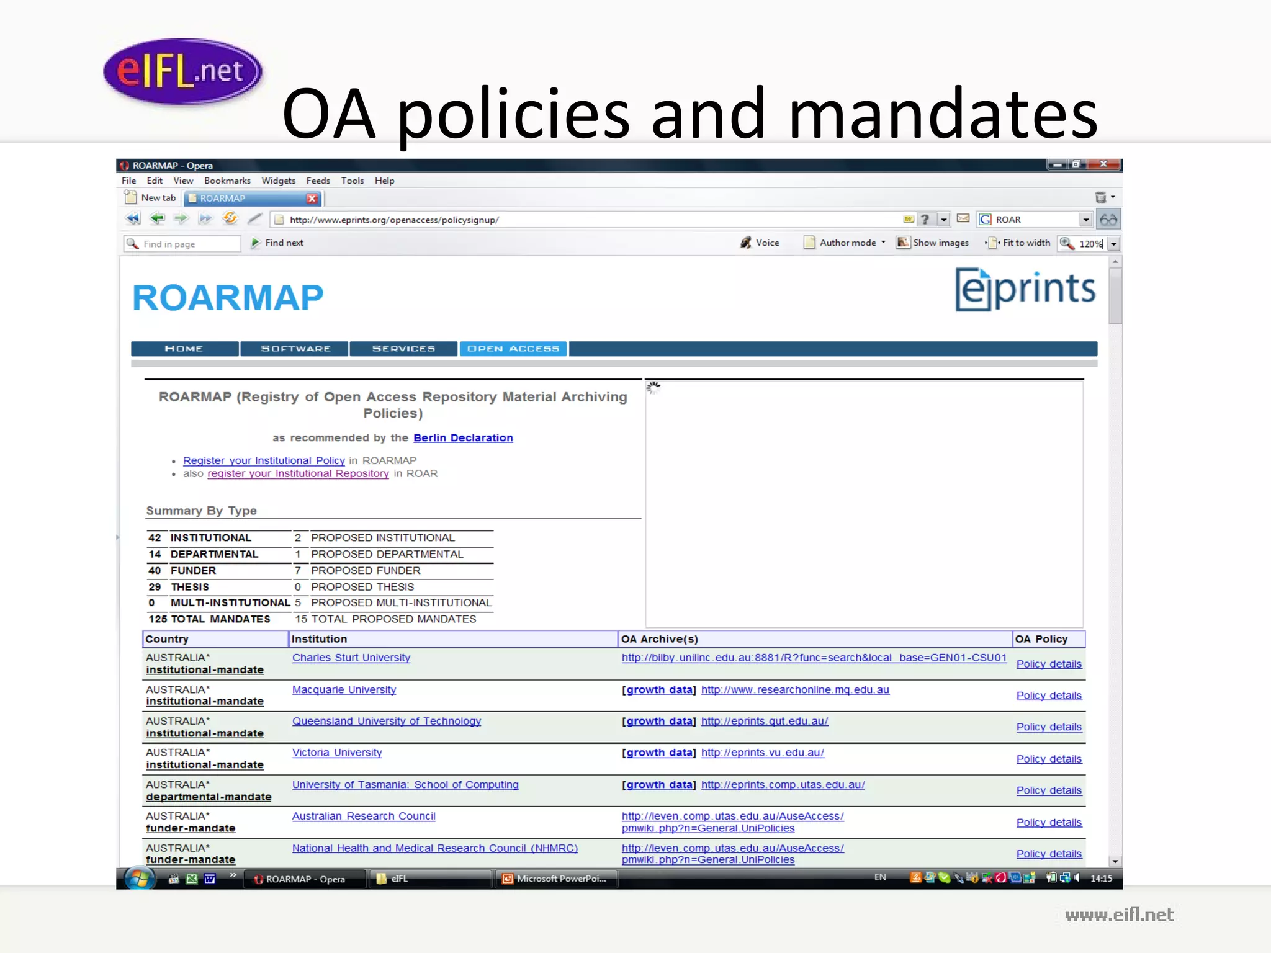Open the Open Access navigation tab

tap(513, 349)
